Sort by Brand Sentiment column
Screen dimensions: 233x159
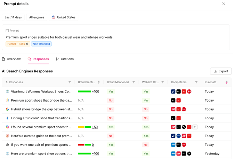[98, 82]
